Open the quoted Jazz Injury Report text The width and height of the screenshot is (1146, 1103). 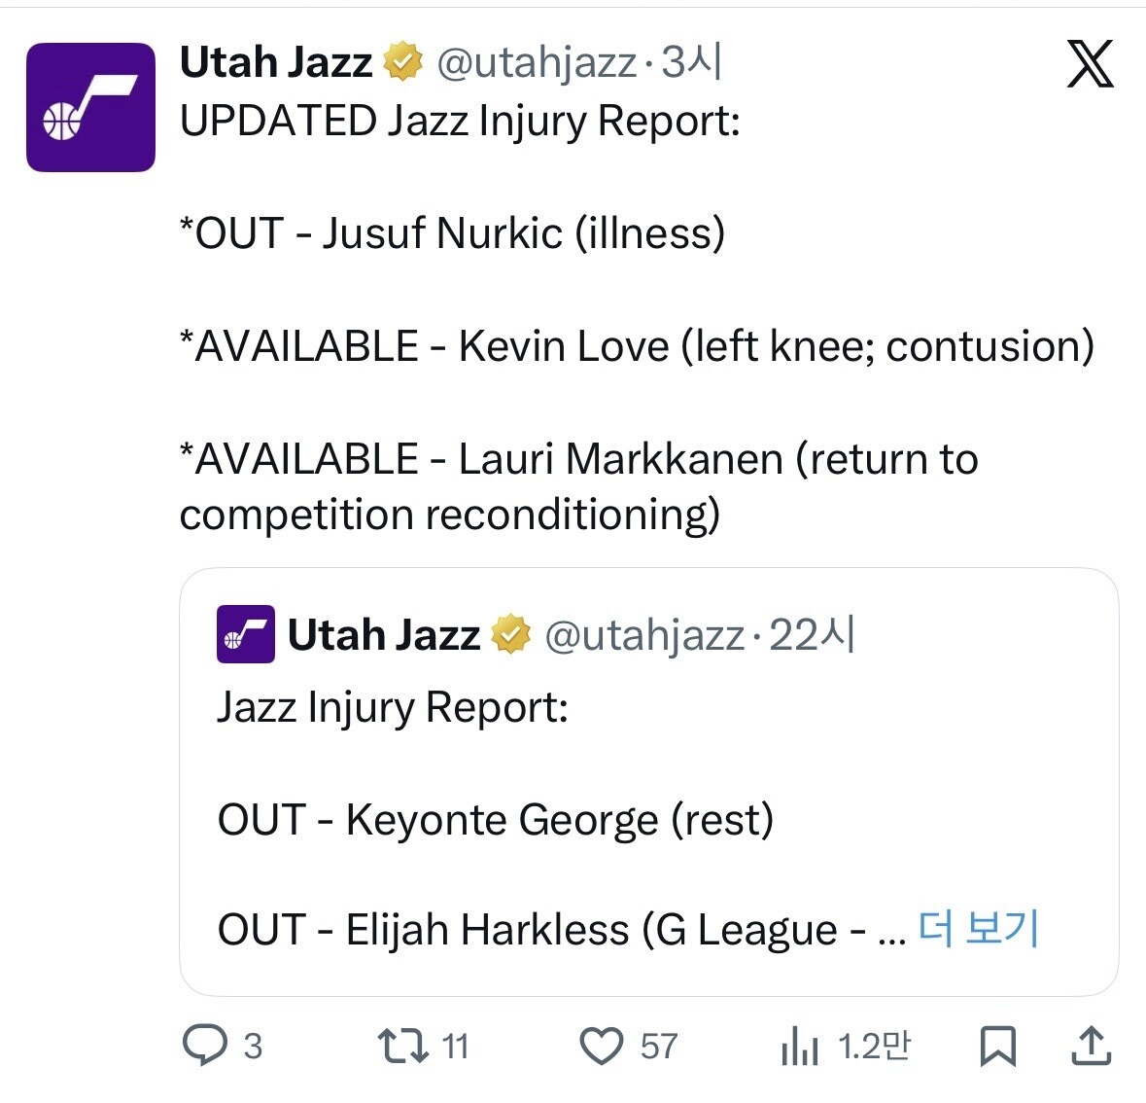(x=392, y=707)
